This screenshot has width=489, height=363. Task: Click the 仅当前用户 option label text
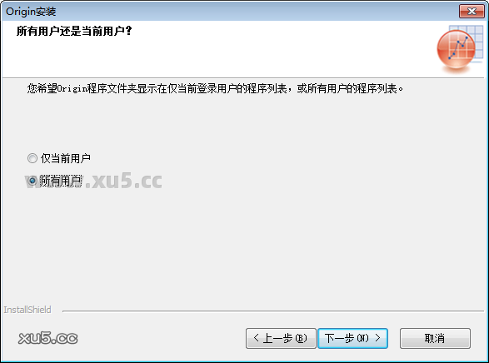[66, 158]
